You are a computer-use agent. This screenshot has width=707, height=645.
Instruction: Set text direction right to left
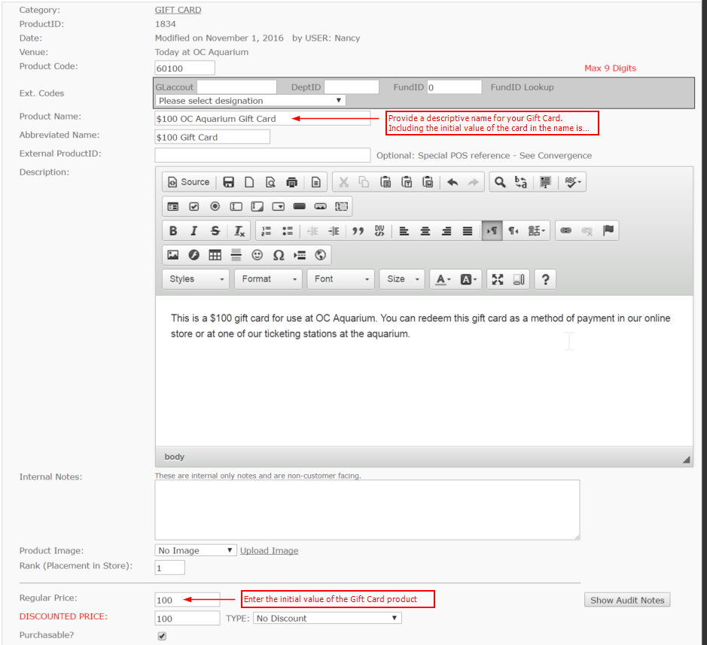[x=513, y=231]
